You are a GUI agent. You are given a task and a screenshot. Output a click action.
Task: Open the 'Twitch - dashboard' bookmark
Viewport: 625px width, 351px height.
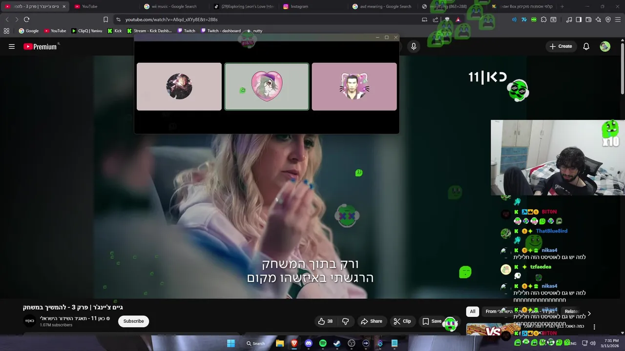tap(221, 31)
